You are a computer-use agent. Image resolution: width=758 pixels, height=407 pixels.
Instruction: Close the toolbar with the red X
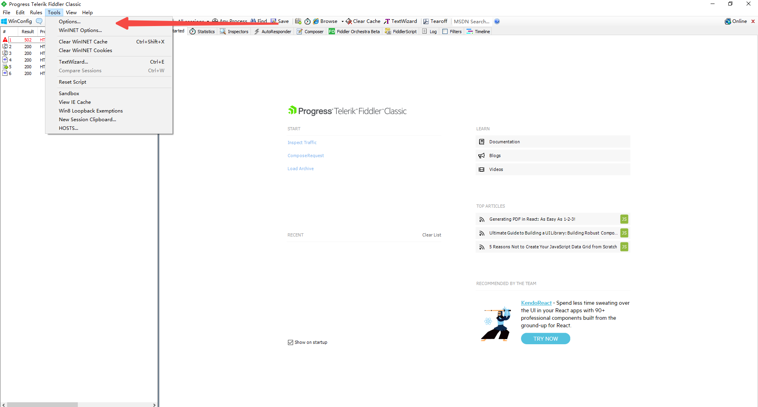(753, 21)
